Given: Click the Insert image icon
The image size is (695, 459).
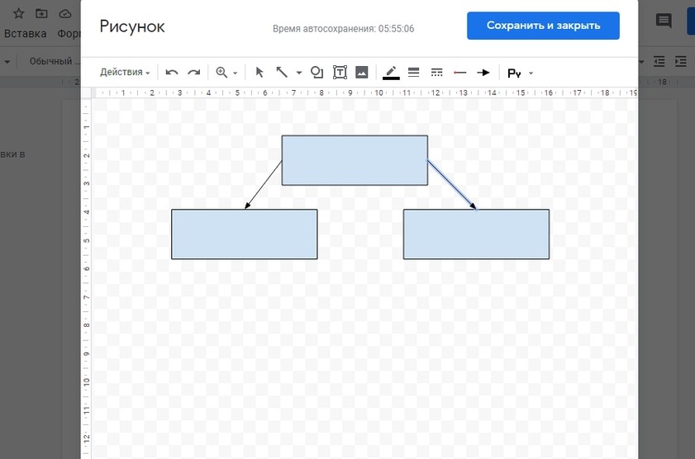Looking at the screenshot, I should [x=361, y=73].
